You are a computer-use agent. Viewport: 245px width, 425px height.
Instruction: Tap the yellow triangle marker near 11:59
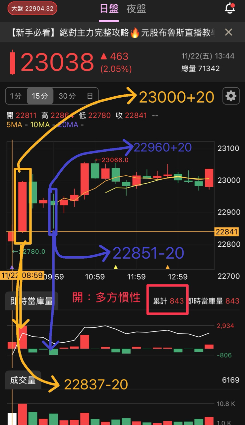[116, 267]
